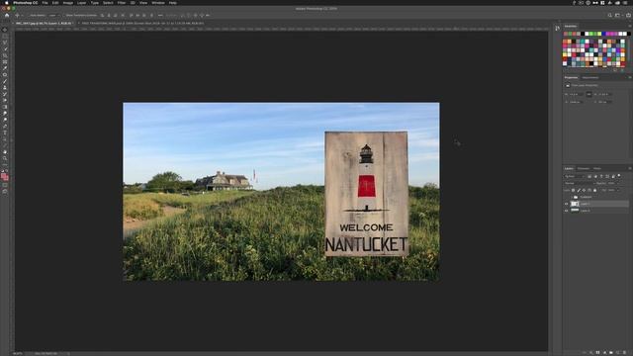Select the Dodge tool
Screen dimensions: 633x356
(x=5, y=120)
